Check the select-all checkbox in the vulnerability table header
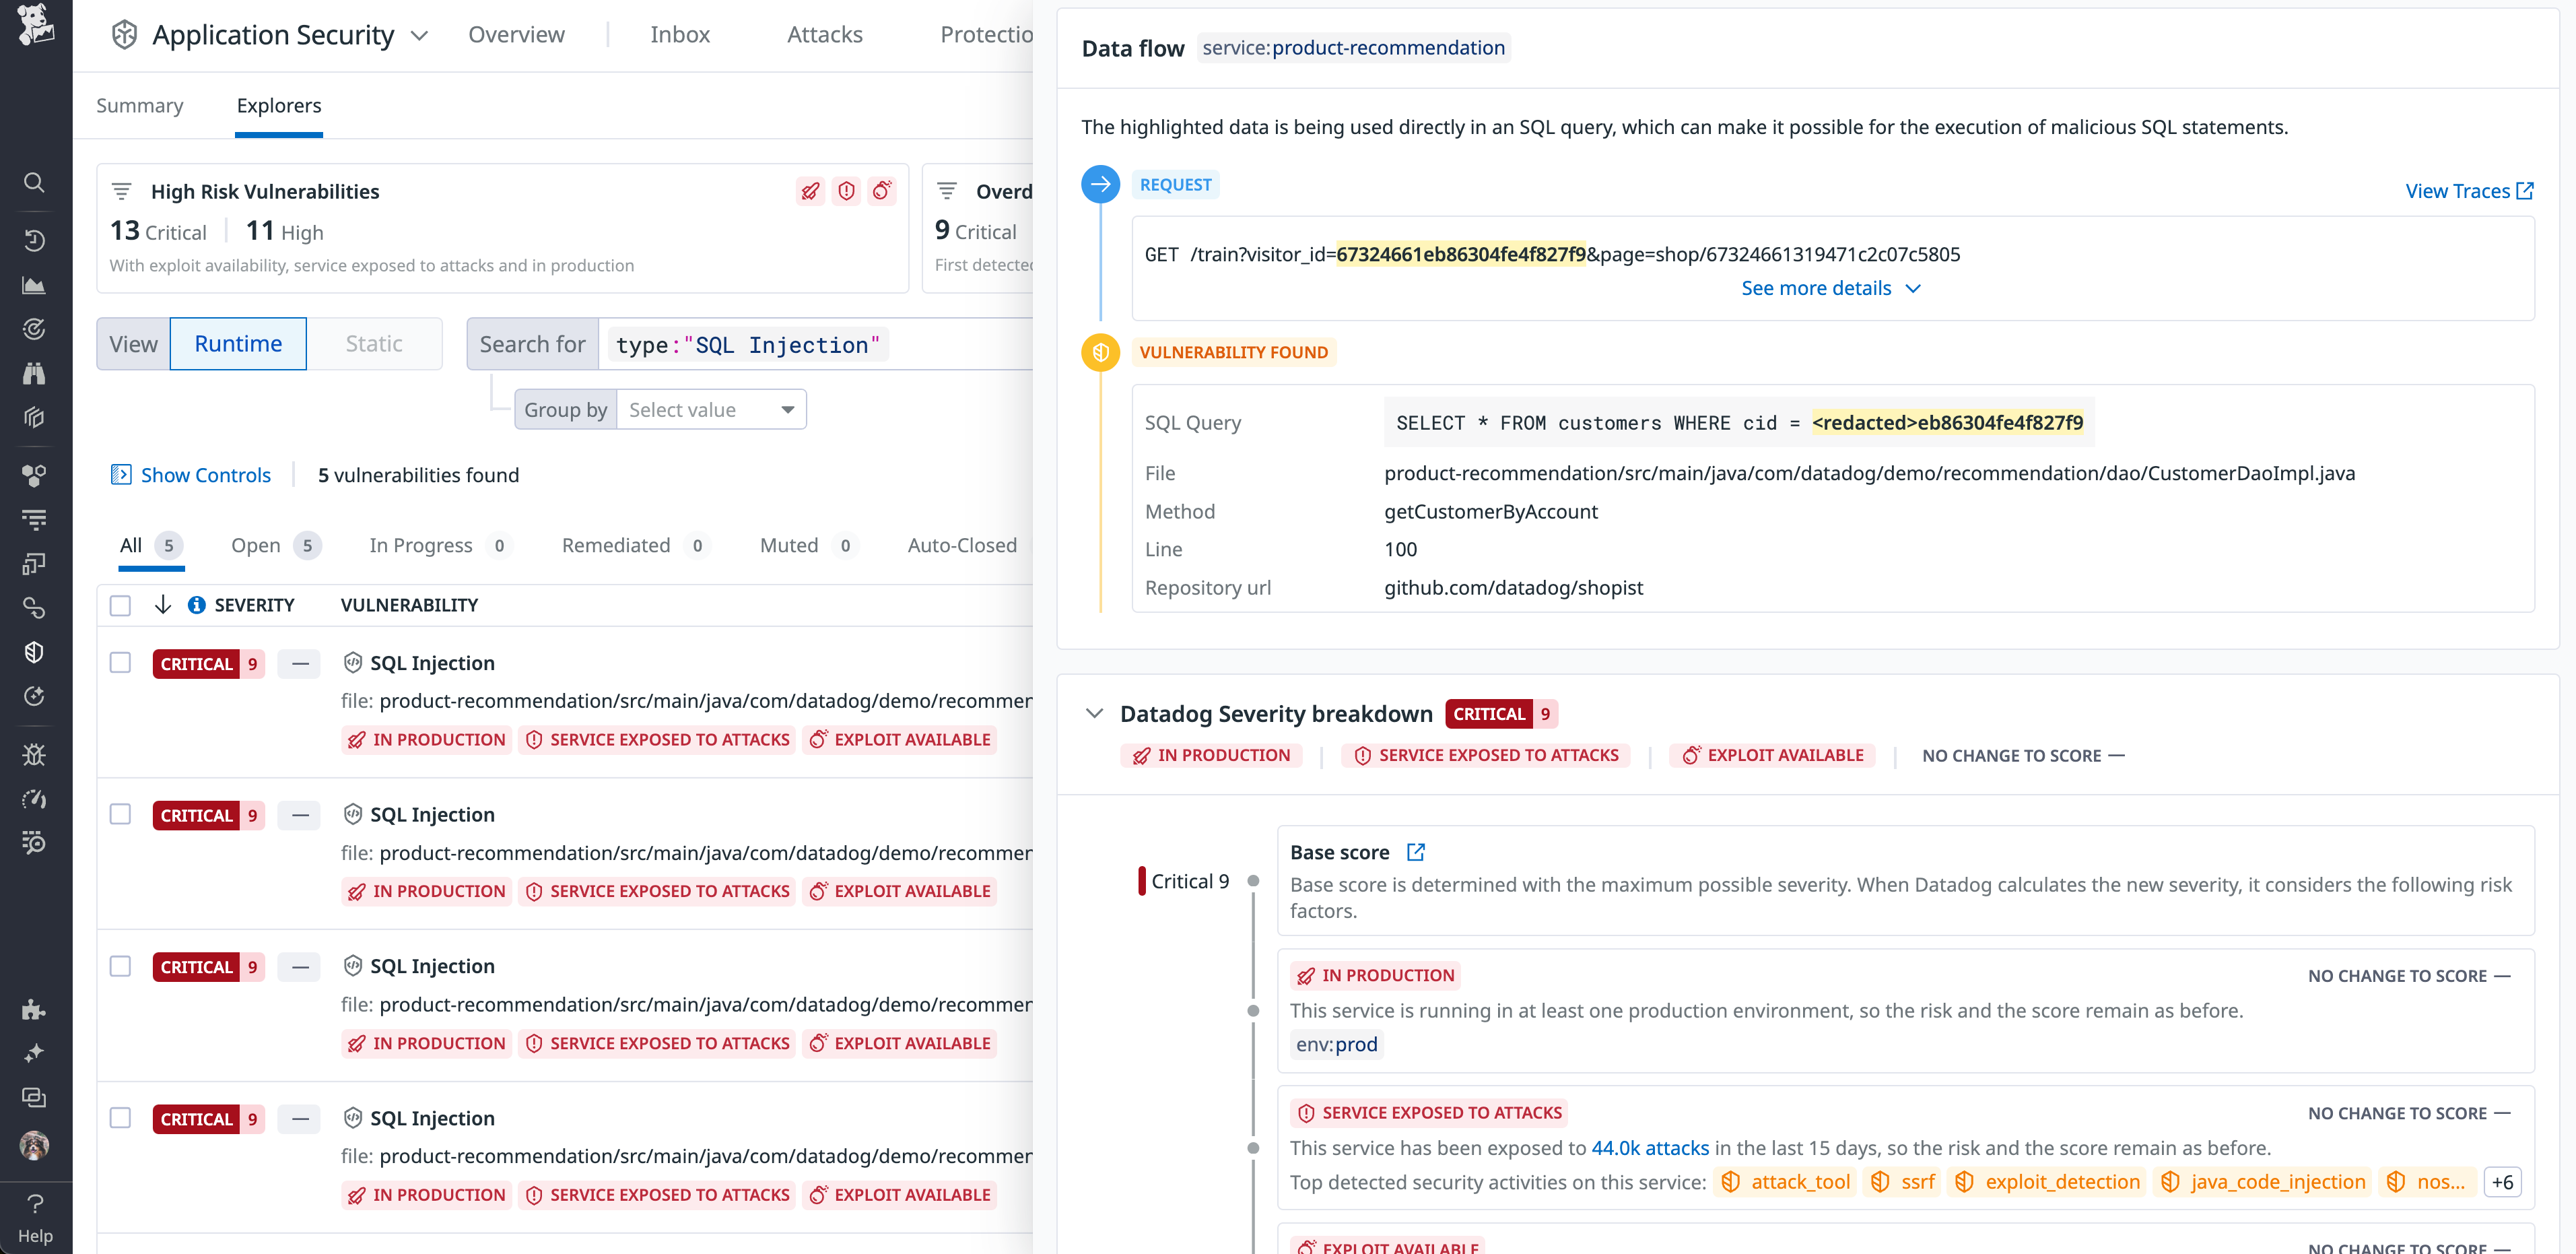 click(x=120, y=604)
